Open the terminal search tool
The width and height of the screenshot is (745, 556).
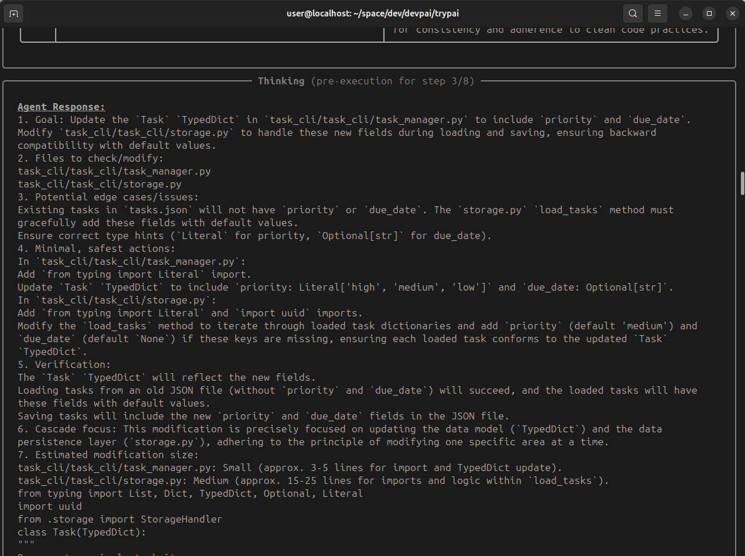click(632, 13)
